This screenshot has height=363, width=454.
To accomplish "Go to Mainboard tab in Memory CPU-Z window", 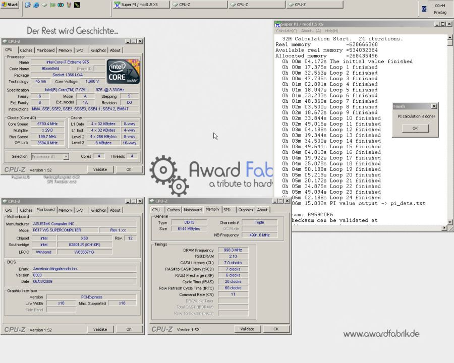I will (x=193, y=210).
